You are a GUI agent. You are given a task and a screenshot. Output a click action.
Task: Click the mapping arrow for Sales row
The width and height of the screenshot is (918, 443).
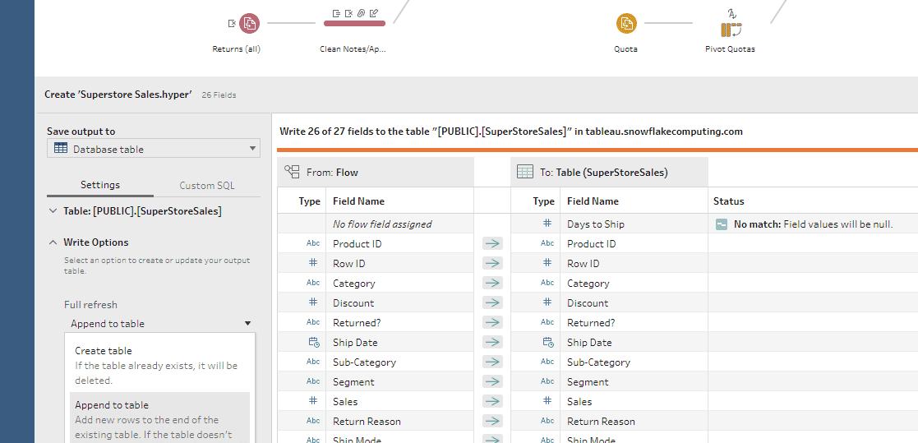pyautogui.click(x=491, y=402)
